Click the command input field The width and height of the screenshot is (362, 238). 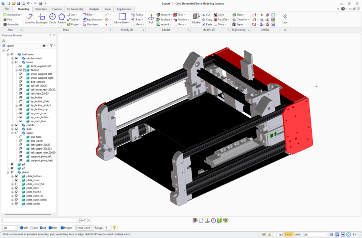pyautogui.click(x=40, y=220)
